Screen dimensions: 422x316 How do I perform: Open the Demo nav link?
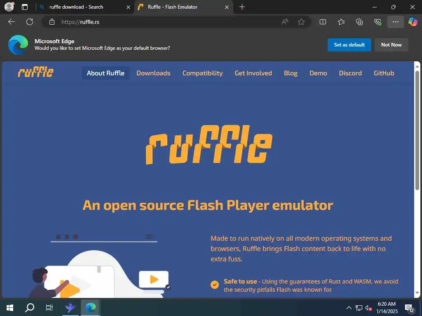[x=318, y=73]
